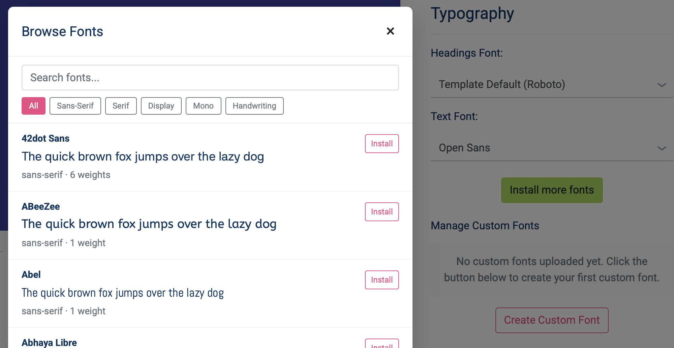Viewport: 674px width, 348px height.
Task: Click the Abhaya Libre font name
Action: click(49, 343)
